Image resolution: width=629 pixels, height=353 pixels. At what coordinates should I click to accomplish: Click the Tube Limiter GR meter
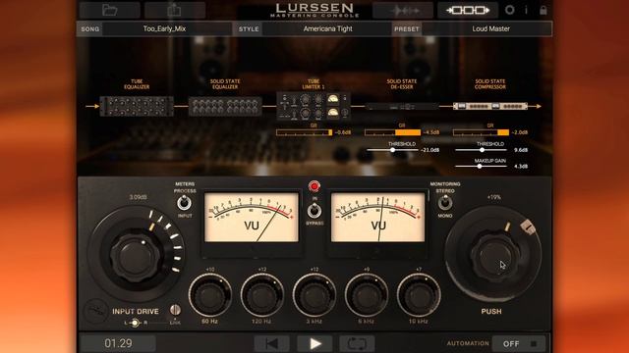(x=304, y=132)
